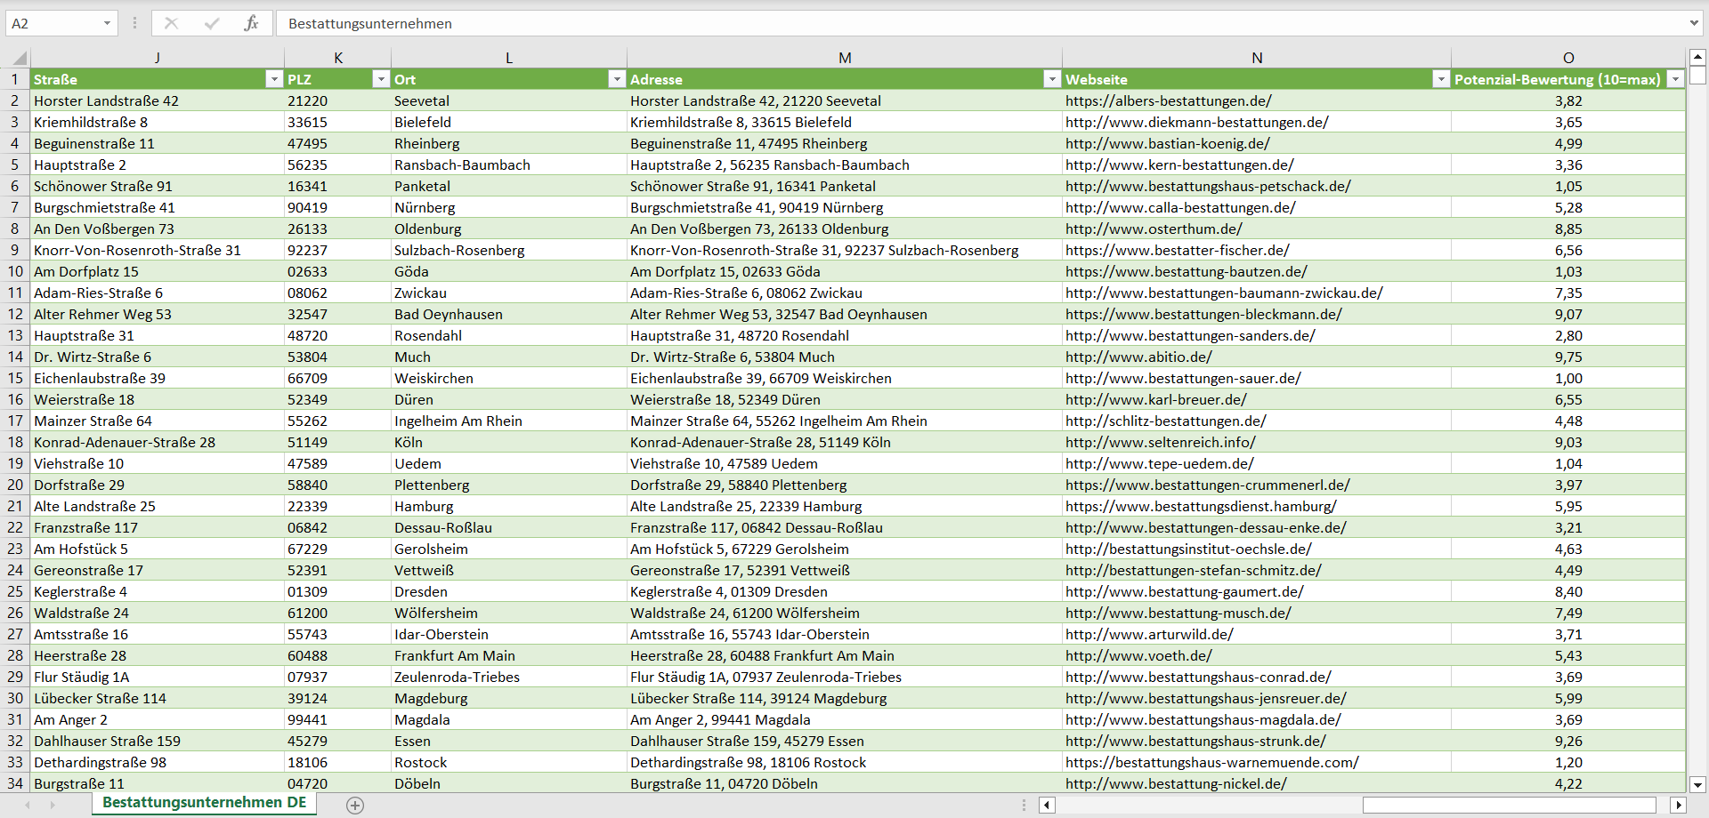
Task: Select Ort cell Nürnberg
Action: [509, 207]
